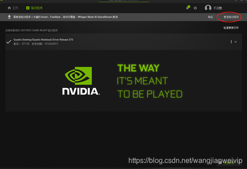
Task: Click the download arrow icon in the update bar
Action: click(x=9, y=17)
